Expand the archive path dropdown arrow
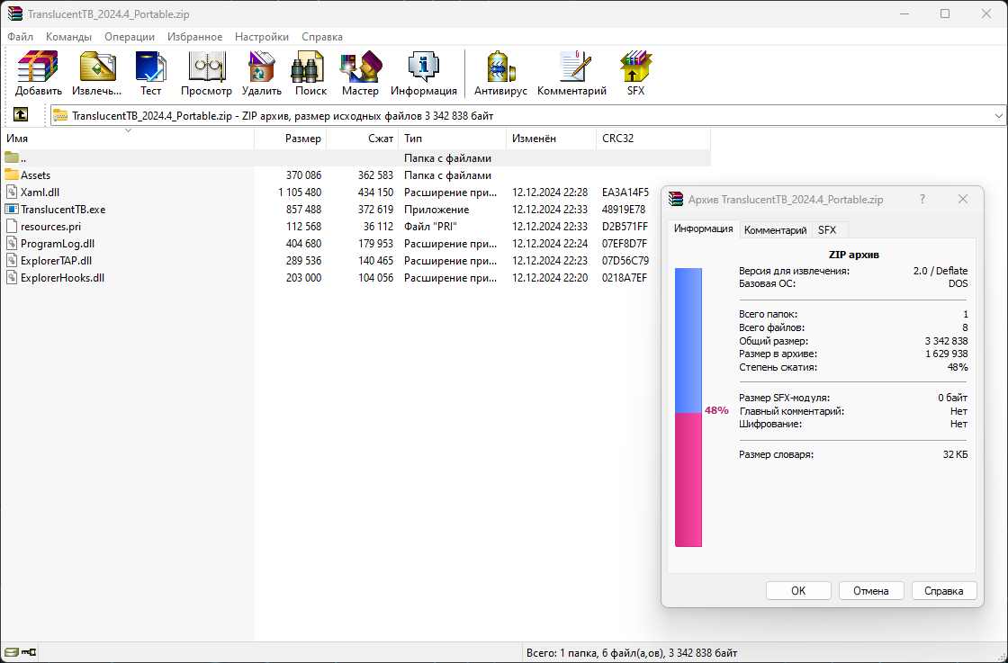Viewport: 1008px width, 663px height. pyautogui.click(x=999, y=116)
